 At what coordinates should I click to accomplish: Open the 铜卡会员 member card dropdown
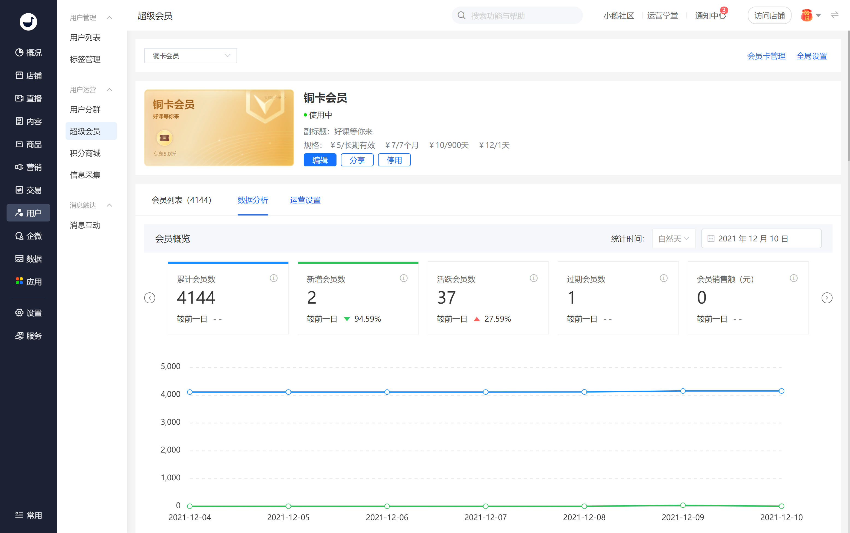[190, 56]
